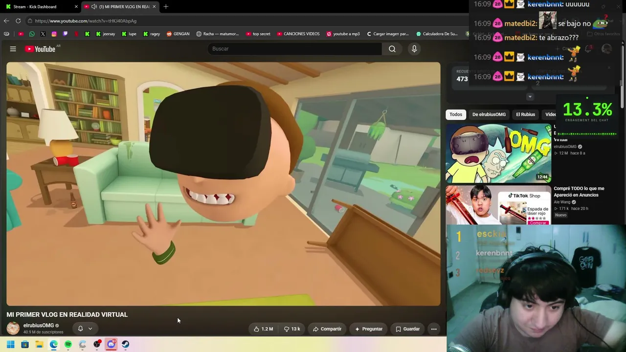Open the X (Twitter) bookmark icon
626x352 pixels.
coord(43,34)
